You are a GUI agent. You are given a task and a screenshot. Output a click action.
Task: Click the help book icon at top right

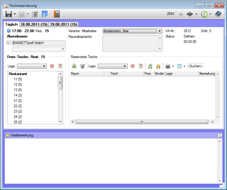pyautogui.click(x=218, y=14)
